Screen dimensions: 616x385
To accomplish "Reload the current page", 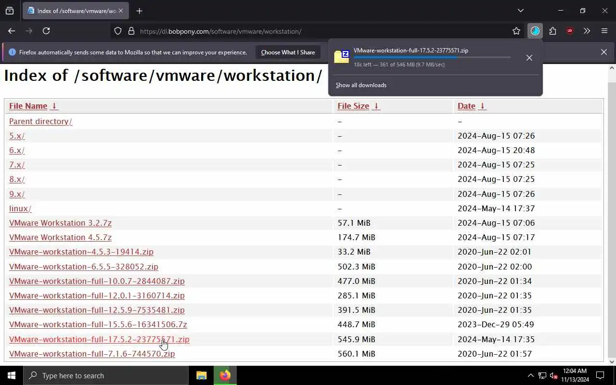I will point(46,31).
